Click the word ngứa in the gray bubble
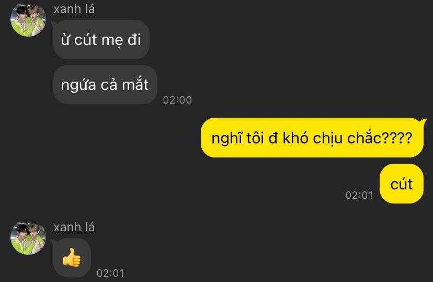This screenshot has height=282, width=433. click(x=78, y=85)
